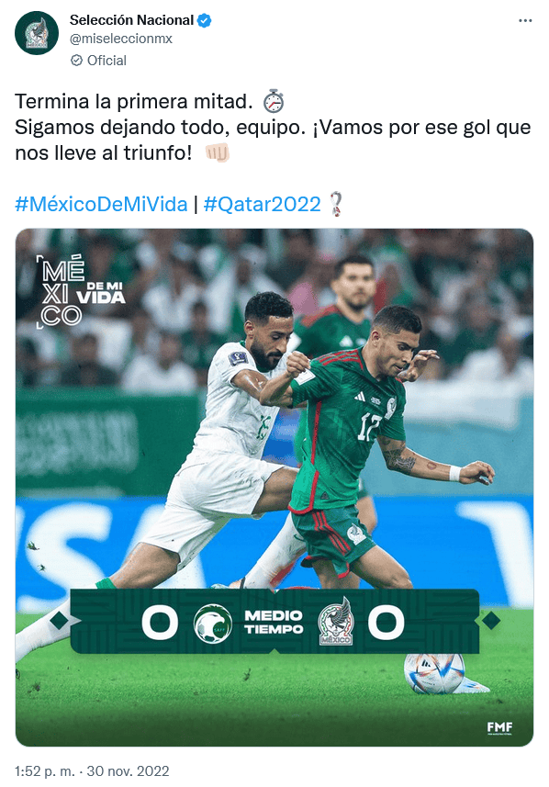Click the Mexico team crest in scoreboard

click(336, 622)
